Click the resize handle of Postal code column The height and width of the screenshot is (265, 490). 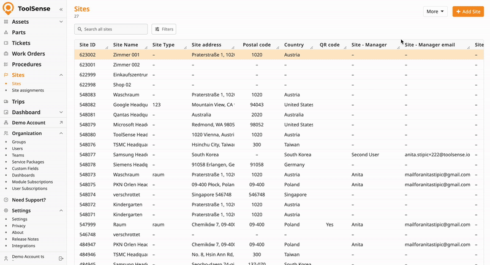pyautogui.click(x=277, y=48)
